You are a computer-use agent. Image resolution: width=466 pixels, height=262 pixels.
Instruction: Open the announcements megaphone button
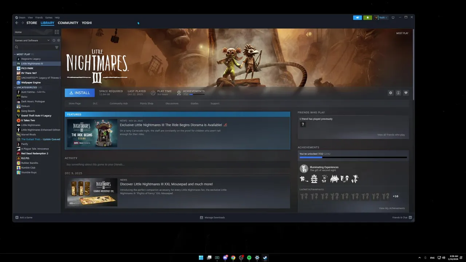click(358, 17)
